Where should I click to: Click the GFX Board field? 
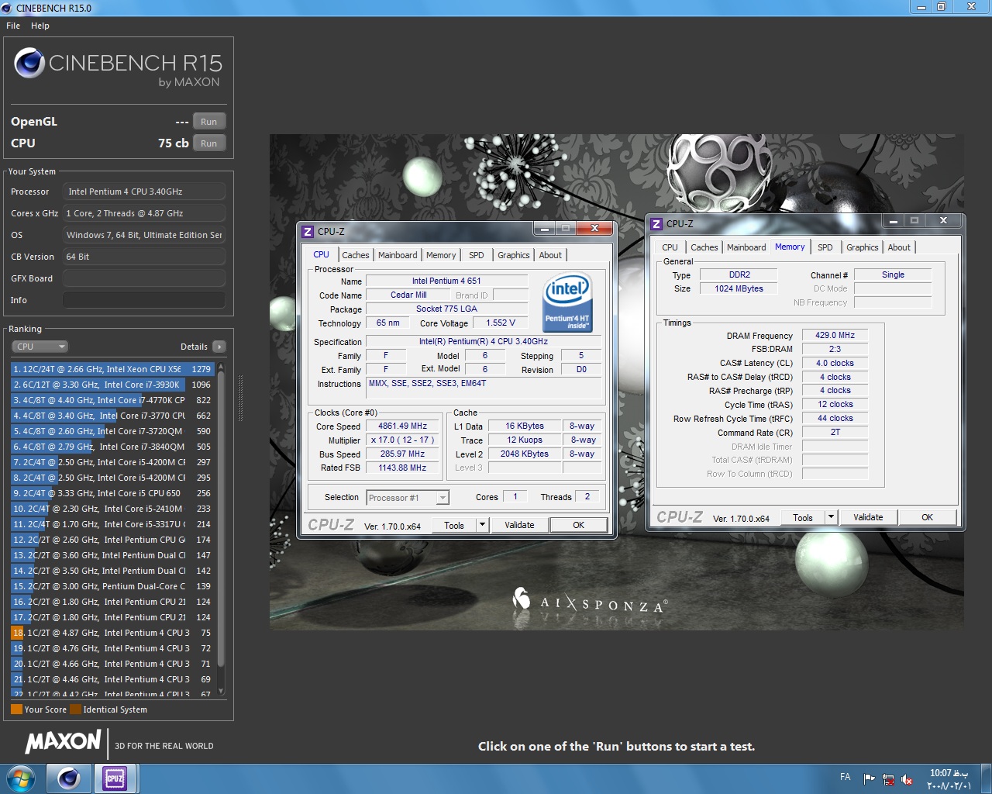pos(144,278)
